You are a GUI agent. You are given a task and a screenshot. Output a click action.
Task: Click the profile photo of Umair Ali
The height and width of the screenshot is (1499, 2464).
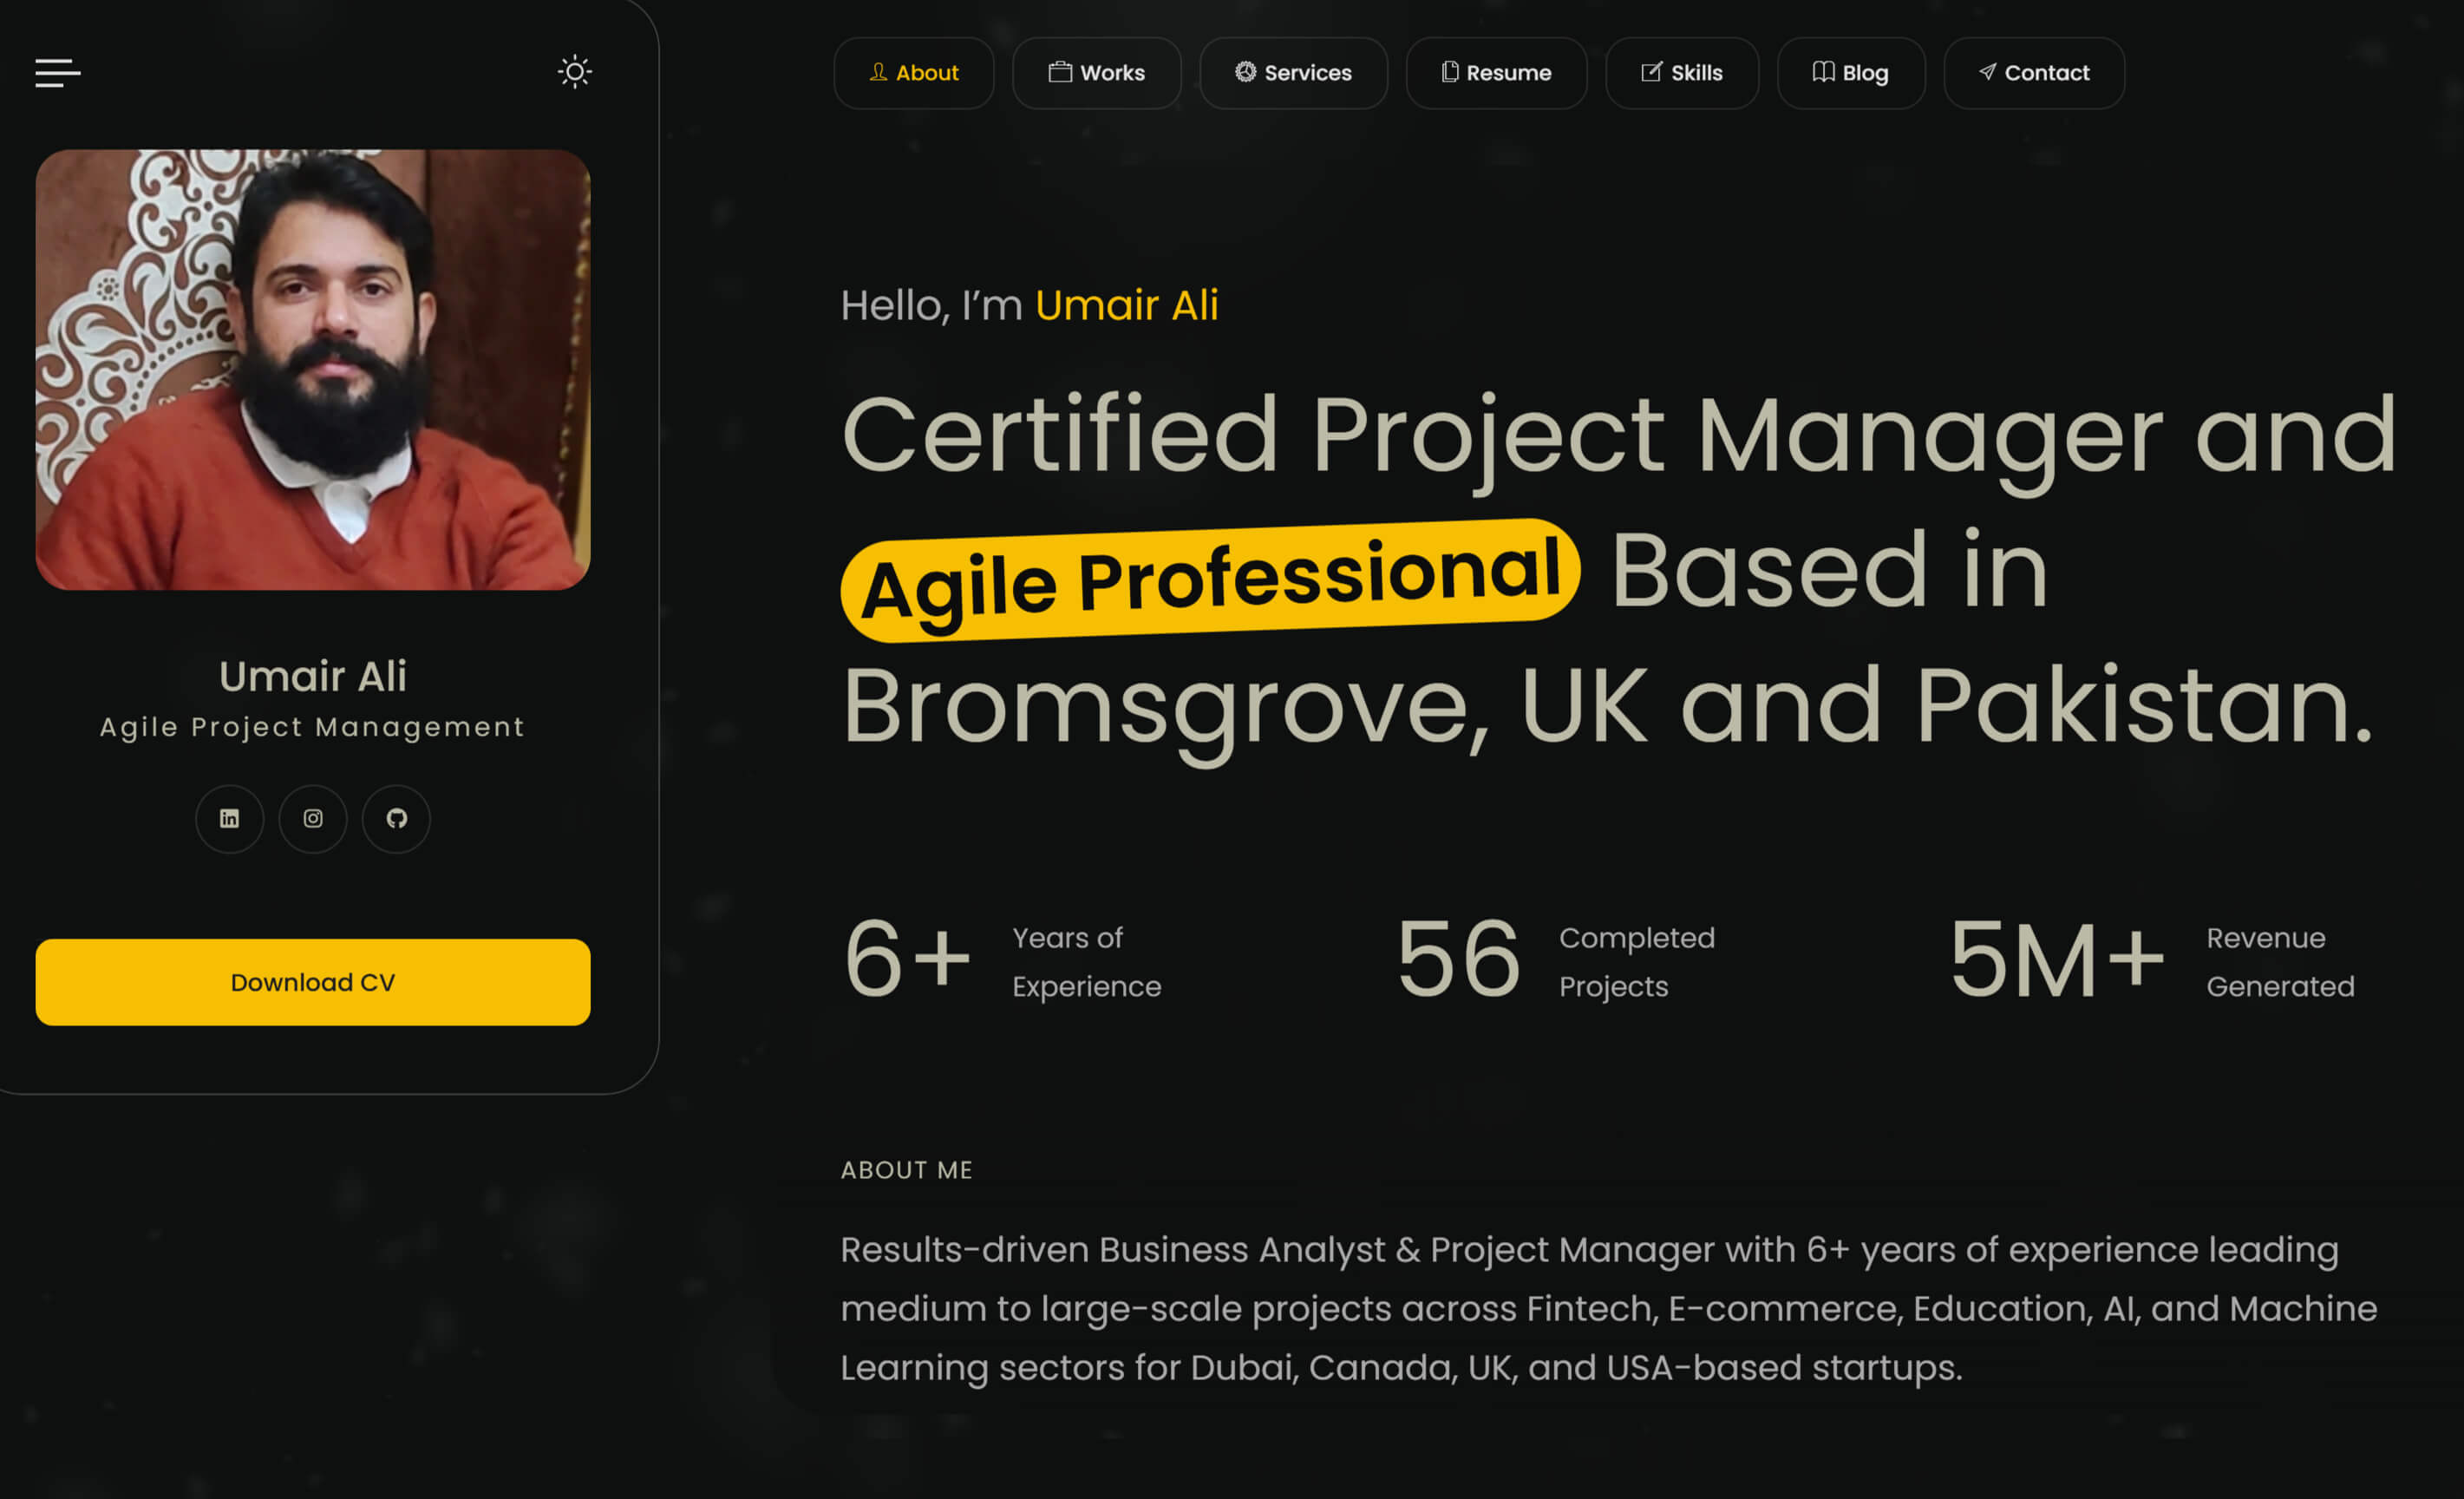click(x=313, y=370)
